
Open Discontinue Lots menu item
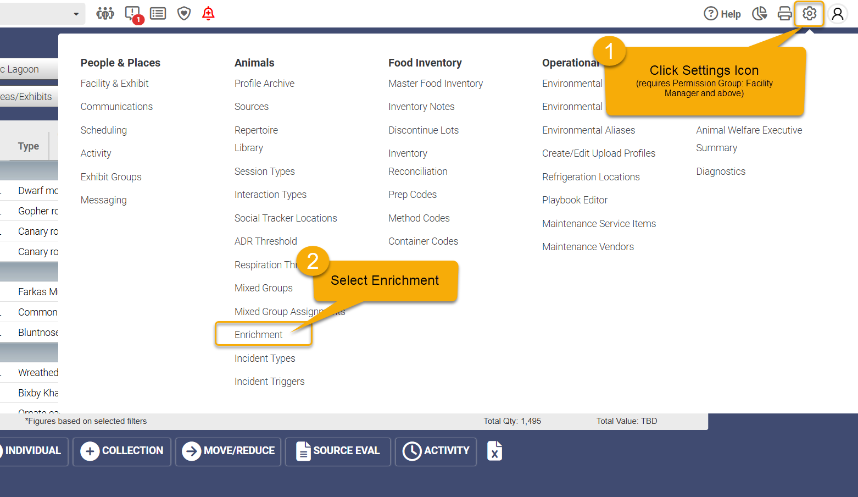424,130
